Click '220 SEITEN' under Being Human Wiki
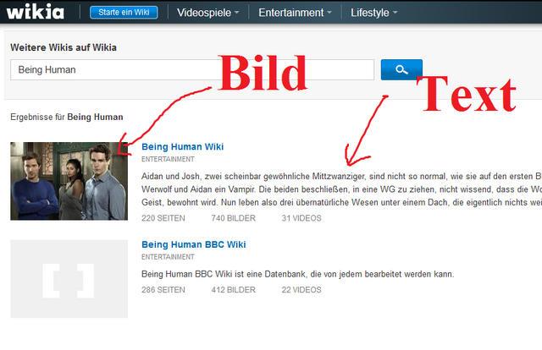542x350 pixels. (x=163, y=218)
